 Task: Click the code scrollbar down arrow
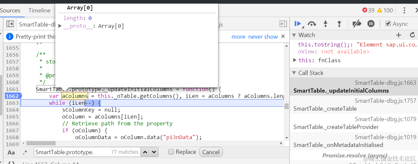[x=286, y=138]
